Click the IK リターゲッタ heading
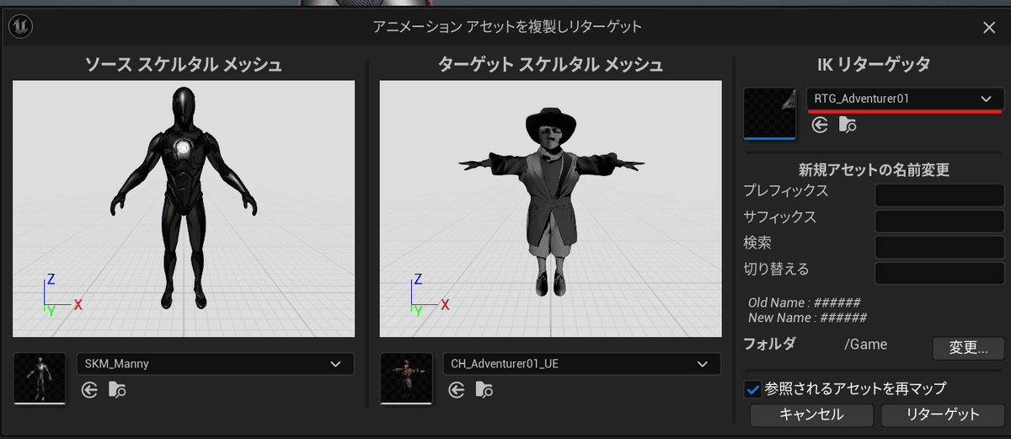Viewport: 1011px width, 439px height. pyautogui.click(x=874, y=64)
